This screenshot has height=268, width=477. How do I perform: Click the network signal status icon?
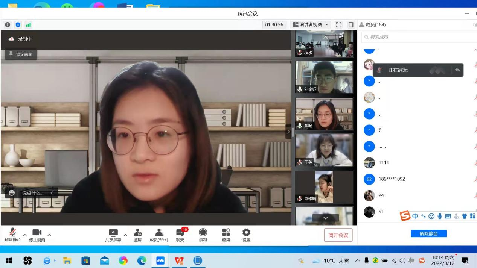28,25
